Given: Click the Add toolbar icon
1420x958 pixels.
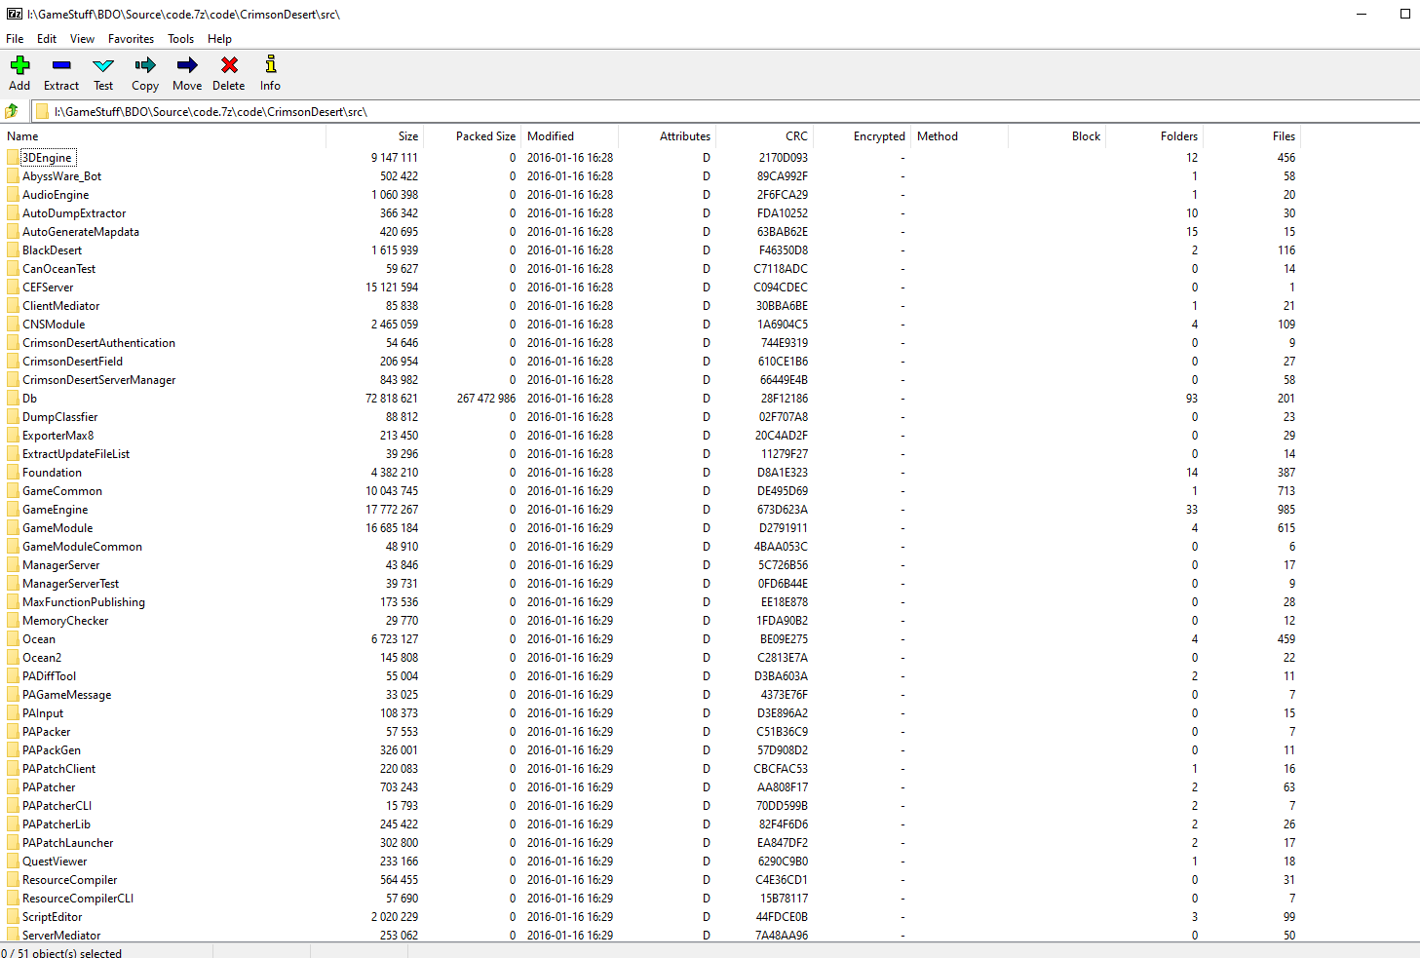Looking at the screenshot, I should [x=19, y=65].
